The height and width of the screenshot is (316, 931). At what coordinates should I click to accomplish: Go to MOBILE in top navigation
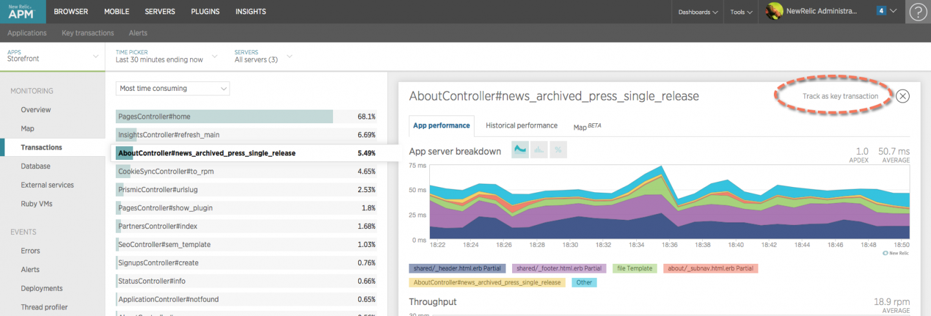116,12
